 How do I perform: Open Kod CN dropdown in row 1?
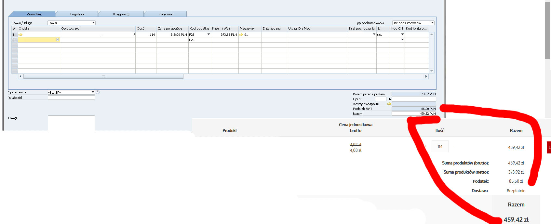click(402, 34)
